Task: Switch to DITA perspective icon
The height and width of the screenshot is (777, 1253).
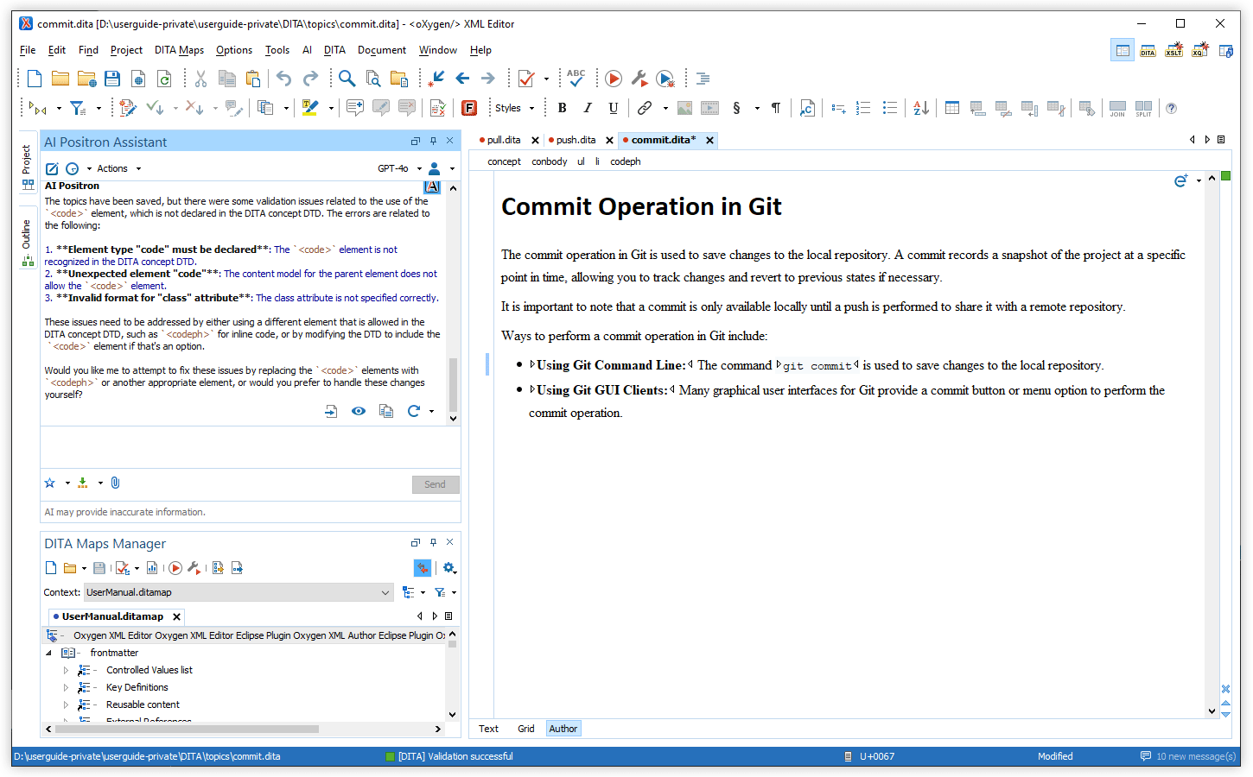Action: pyautogui.click(x=1148, y=50)
